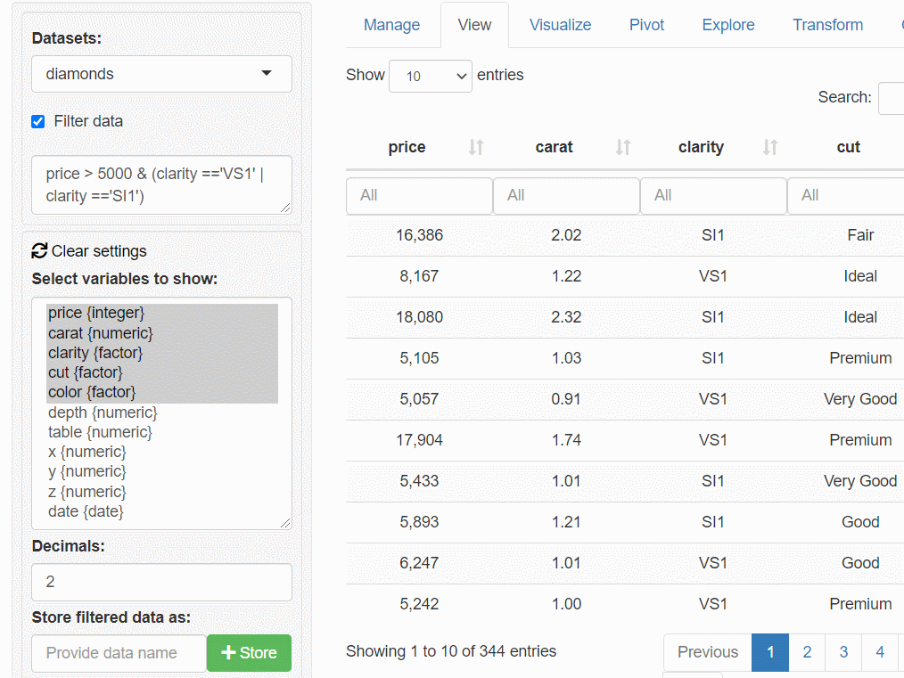Uncheck the Filter data checkbox
This screenshot has width=904, height=678.
[x=37, y=121]
